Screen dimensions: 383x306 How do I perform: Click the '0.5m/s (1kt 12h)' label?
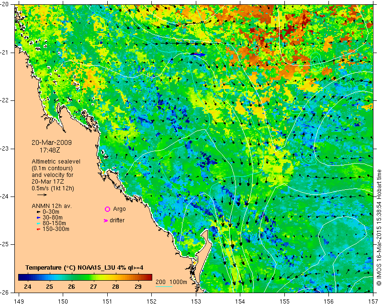pos(53,188)
